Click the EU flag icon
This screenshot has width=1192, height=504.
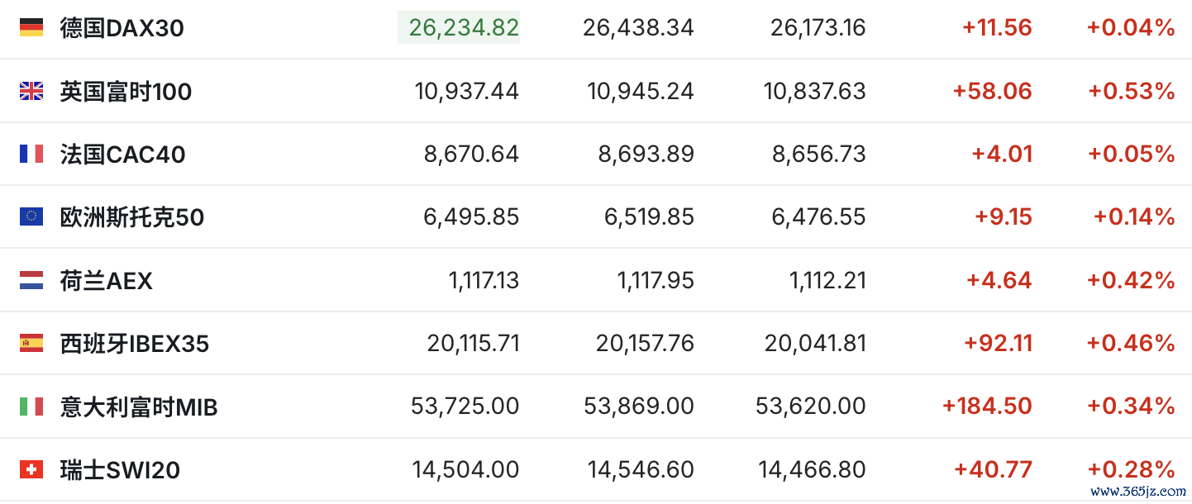click(x=31, y=216)
